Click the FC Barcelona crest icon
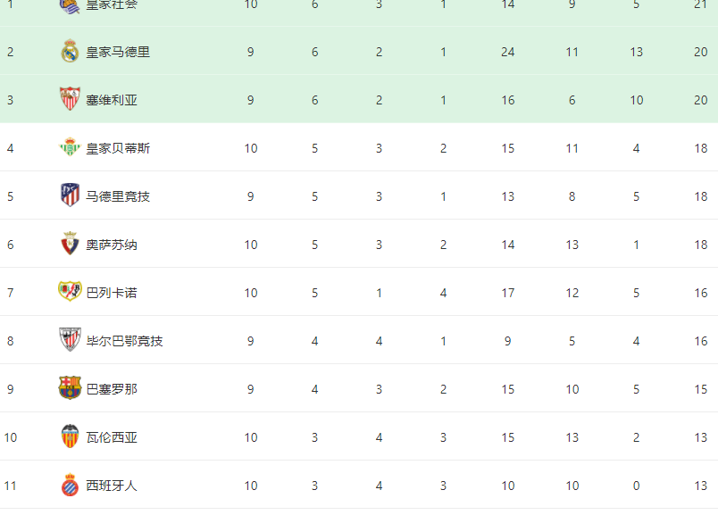Screen dimensions: 718x515 click(x=70, y=387)
